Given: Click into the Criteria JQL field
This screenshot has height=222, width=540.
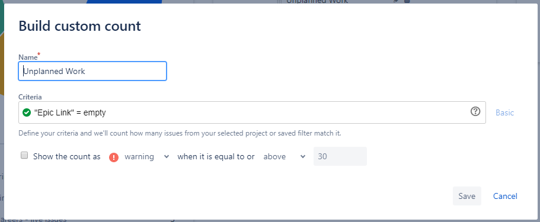Looking at the screenshot, I should coord(252,112).
